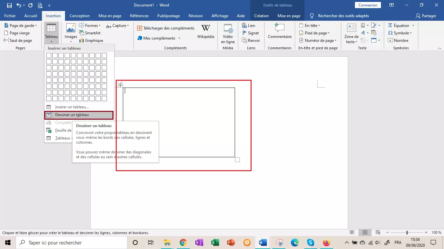Open the Images button in the ribbon
444x249 pixels.
click(71, 33)
